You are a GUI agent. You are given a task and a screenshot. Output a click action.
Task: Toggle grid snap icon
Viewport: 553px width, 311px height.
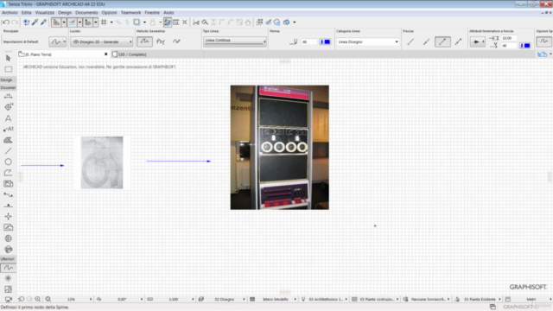(104, 22)
